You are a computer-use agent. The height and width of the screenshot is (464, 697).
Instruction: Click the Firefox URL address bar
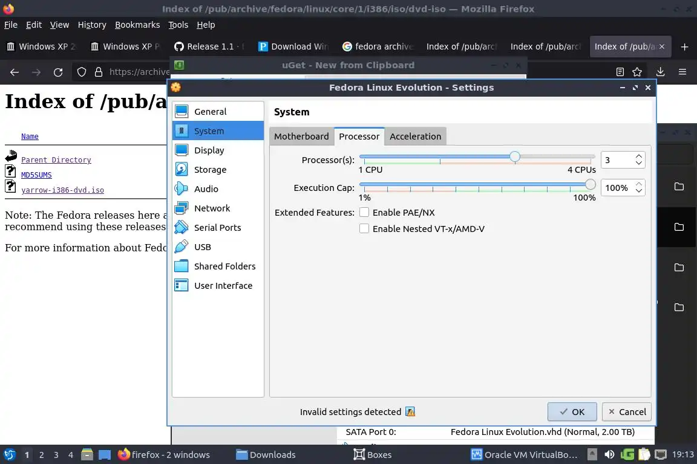(139, 72)
